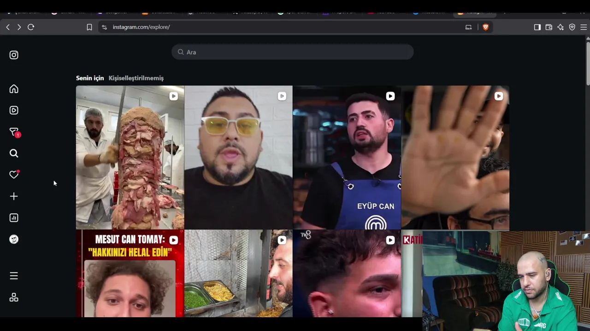Open the TV8 close-up face reel
This screenshot has height=331, width=590.
[347, 274]
